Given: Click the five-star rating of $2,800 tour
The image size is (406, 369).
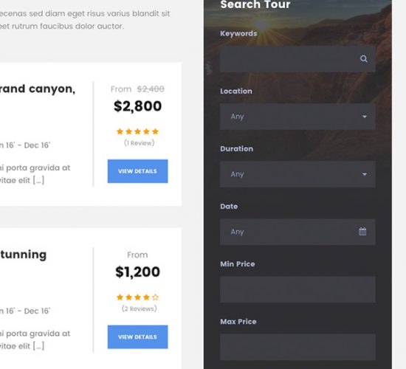Looking at the screenshot, I should 137,131.
